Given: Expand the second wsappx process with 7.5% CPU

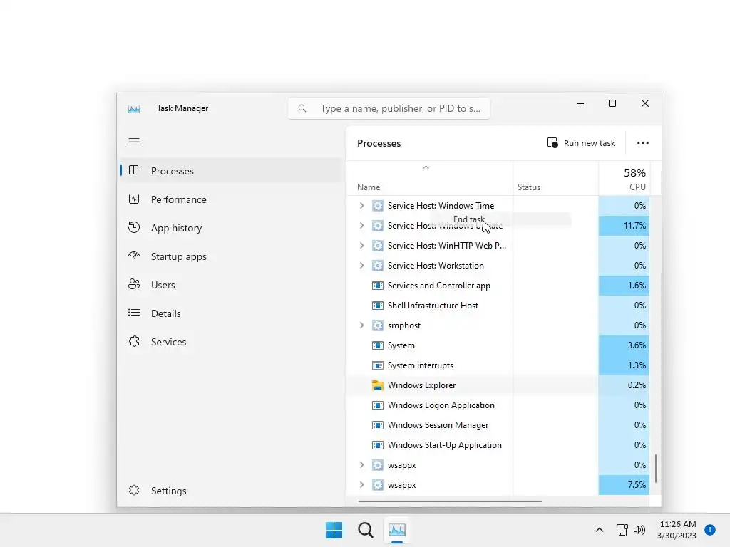Looking at the screenshot, I should click(x=361, y=485).
